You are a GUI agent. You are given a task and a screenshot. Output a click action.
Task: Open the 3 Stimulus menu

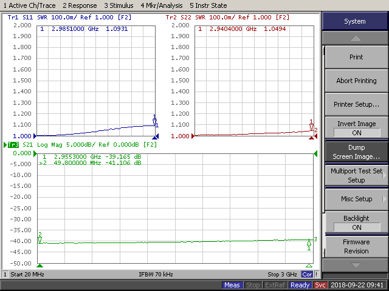[x=119, y=5]
